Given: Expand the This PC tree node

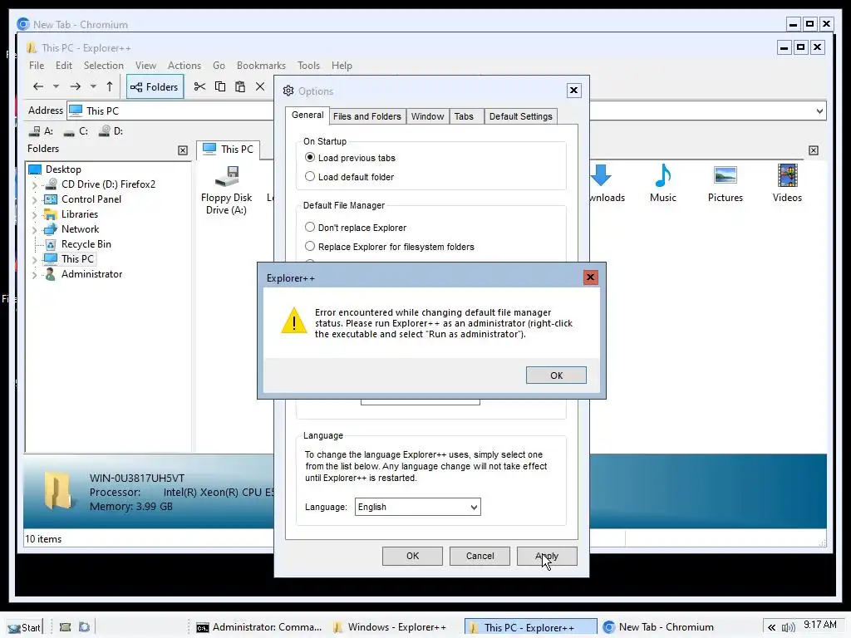Looking at the screenshot, I should tap(34, 260).
